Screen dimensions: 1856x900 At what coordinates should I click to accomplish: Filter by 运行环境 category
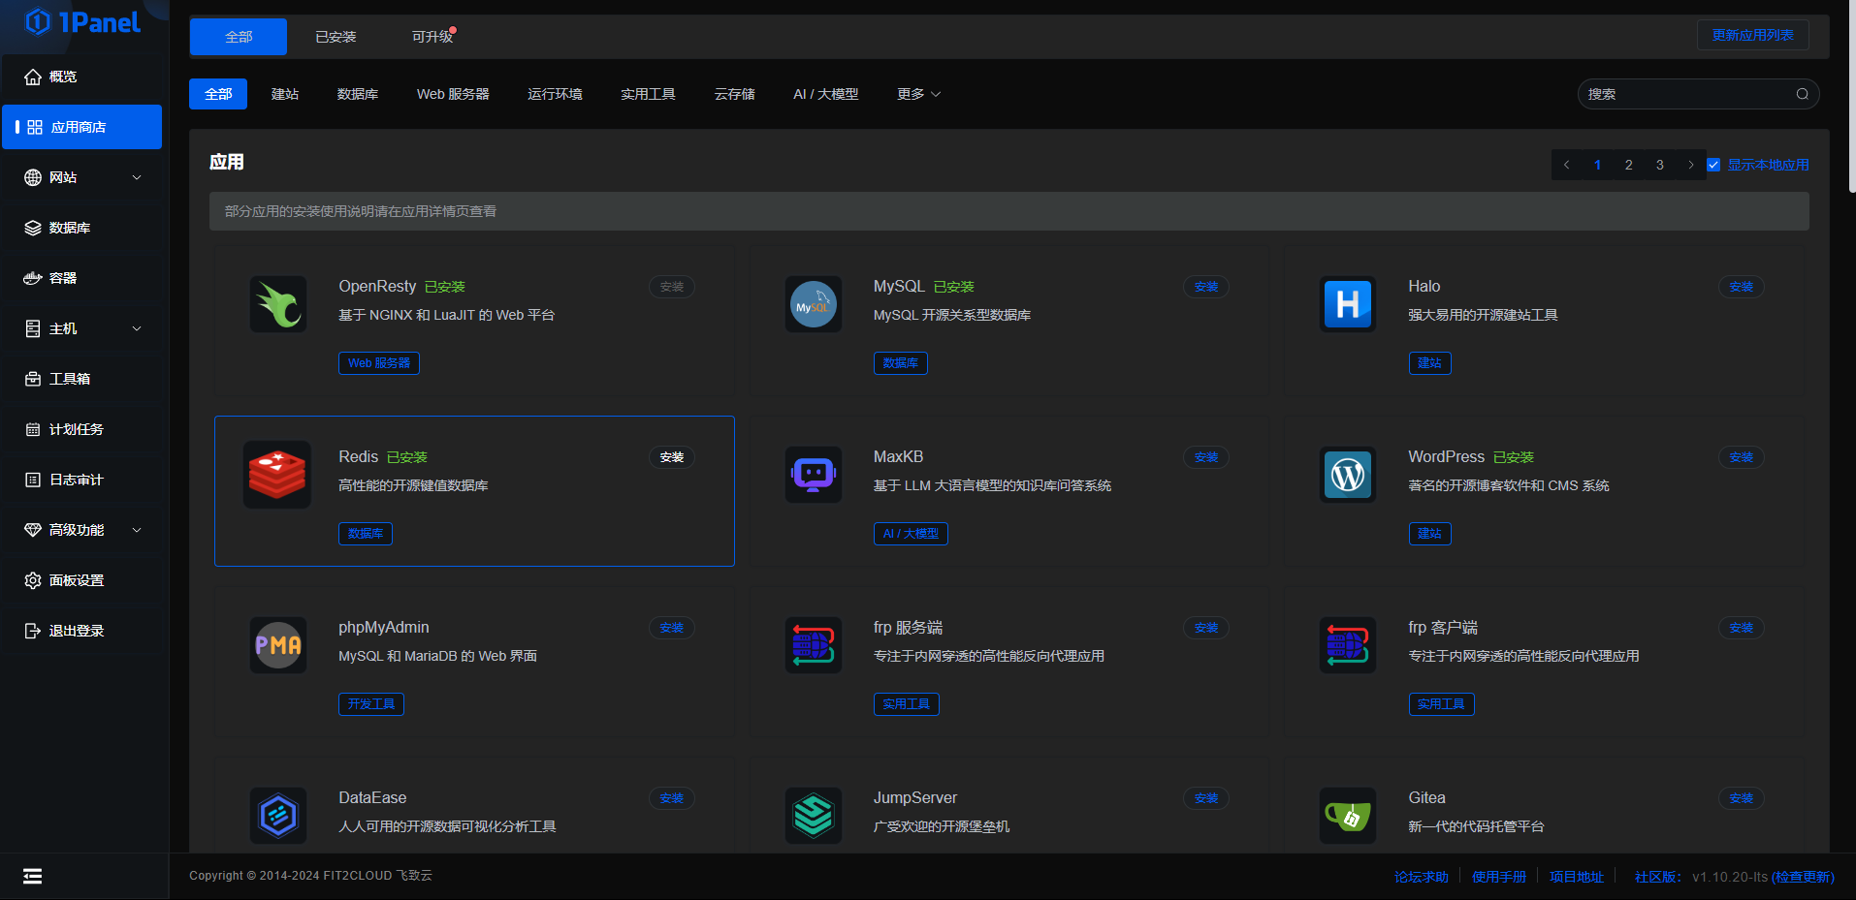pyautogui.click(x=555, y=94)
